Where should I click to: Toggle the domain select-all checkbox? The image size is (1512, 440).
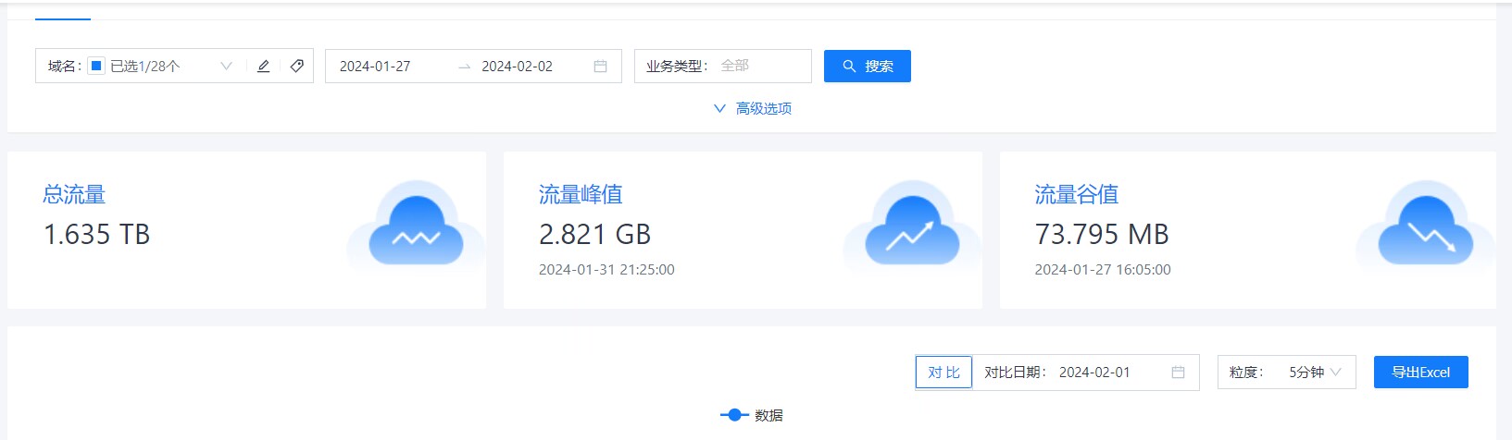[x=96, y=66]
